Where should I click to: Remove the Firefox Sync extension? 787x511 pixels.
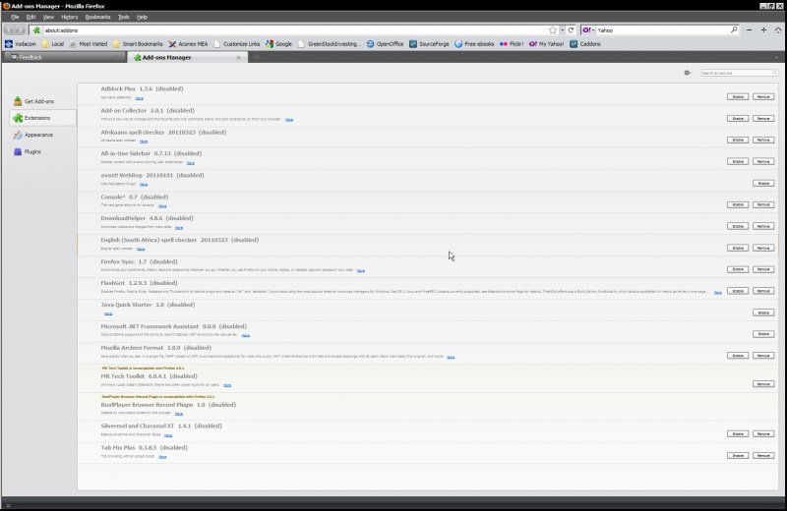coord(763,269)
